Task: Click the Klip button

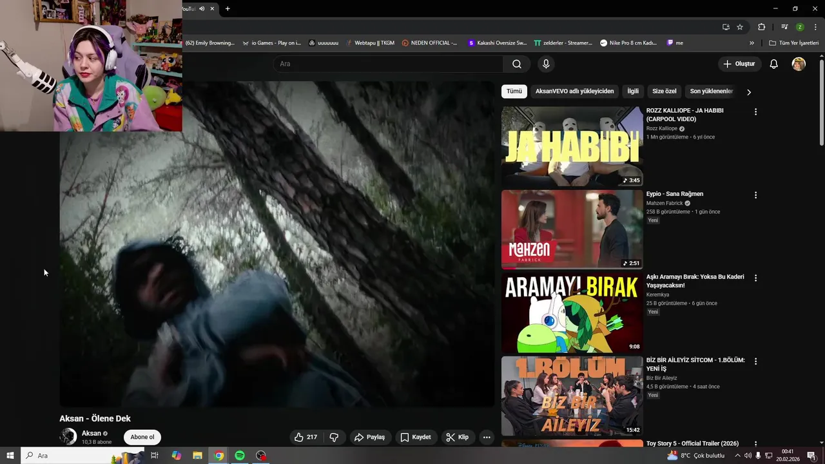Action: 458,437
